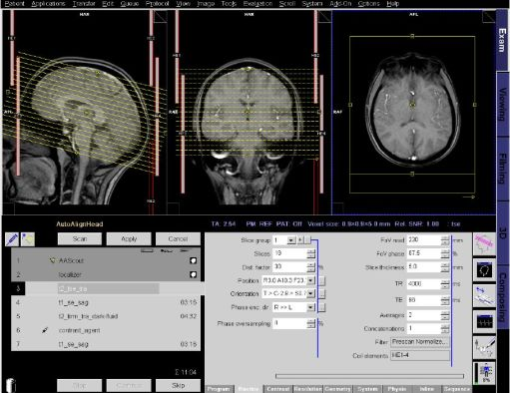Click the cylinder magnet icon at bottom left
Viewport: 510px width, 393px height.
click(11, 385)
